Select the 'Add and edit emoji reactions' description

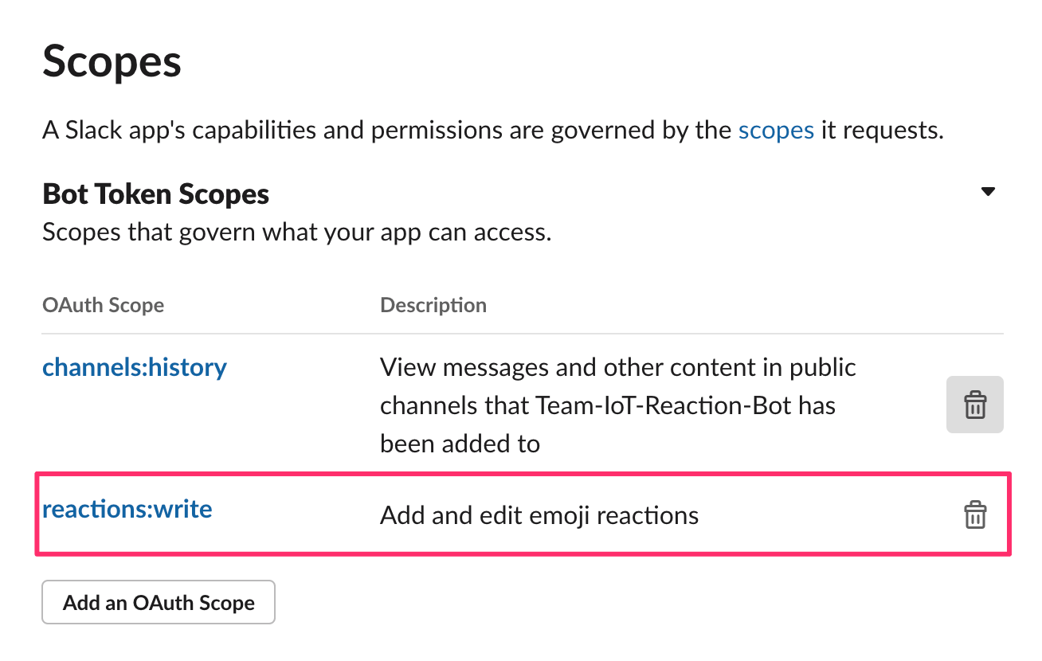click(x=539, y=515)
